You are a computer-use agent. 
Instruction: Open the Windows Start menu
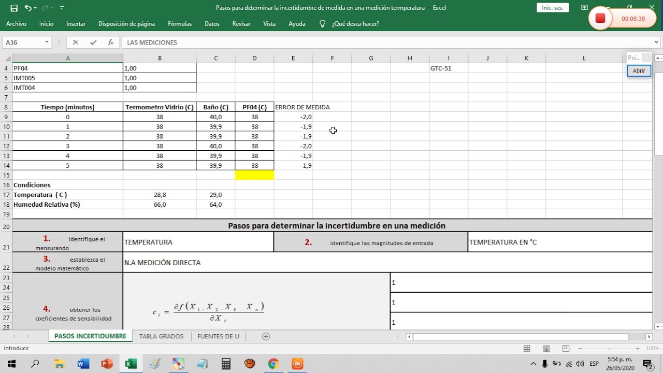(11, 364)
